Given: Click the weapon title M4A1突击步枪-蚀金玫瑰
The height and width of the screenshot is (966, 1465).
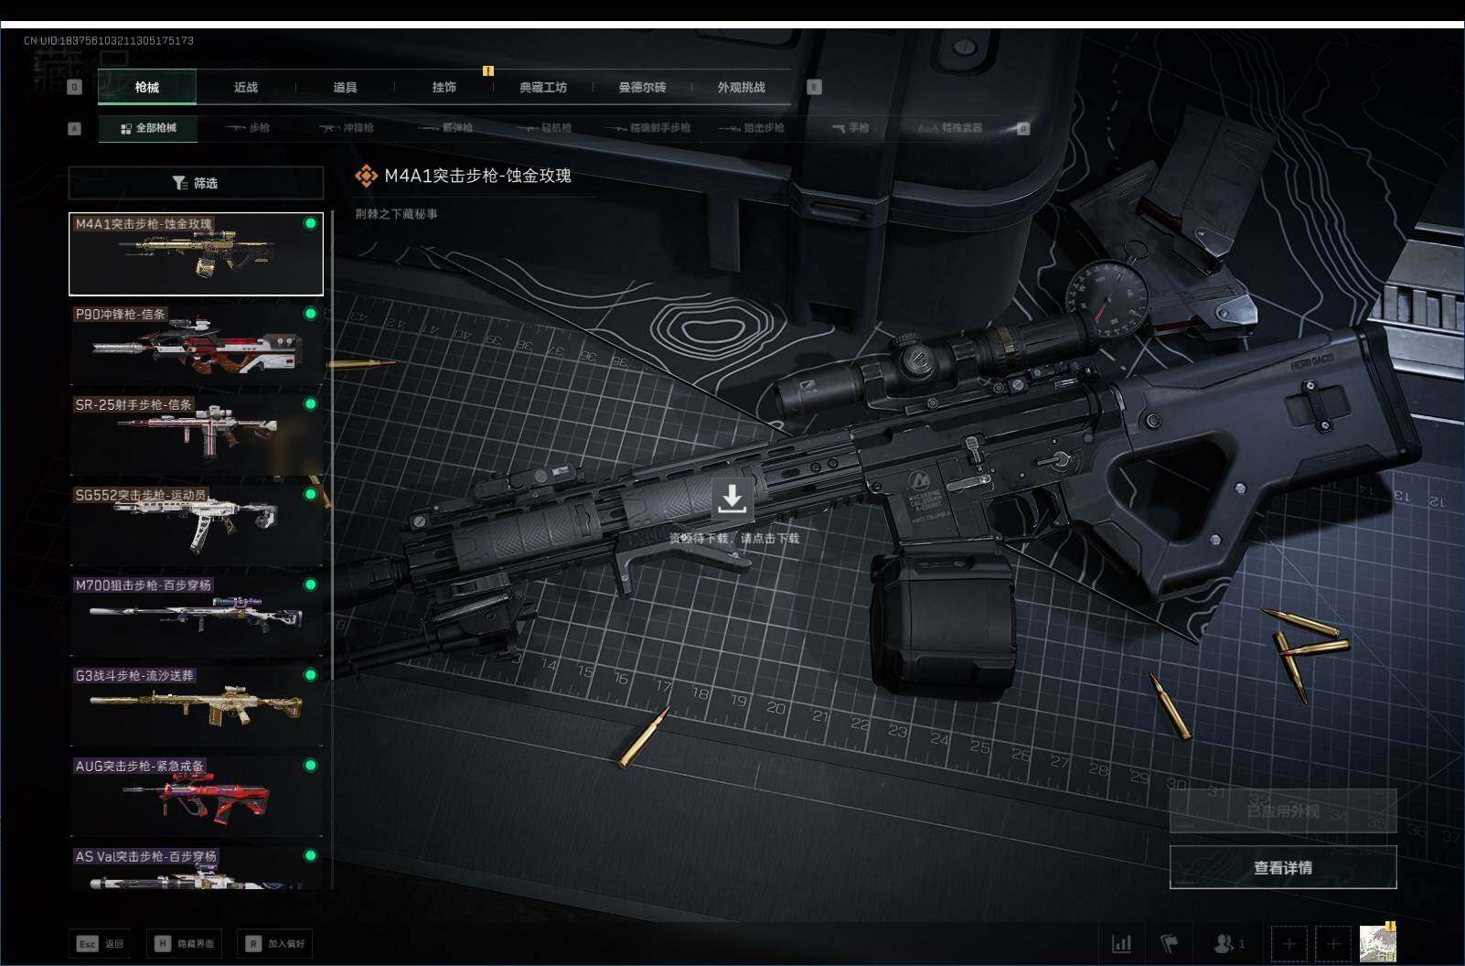Looking at the screenshot, I should pos(477,176).
